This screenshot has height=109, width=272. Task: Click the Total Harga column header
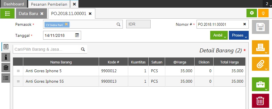(229, 62)
